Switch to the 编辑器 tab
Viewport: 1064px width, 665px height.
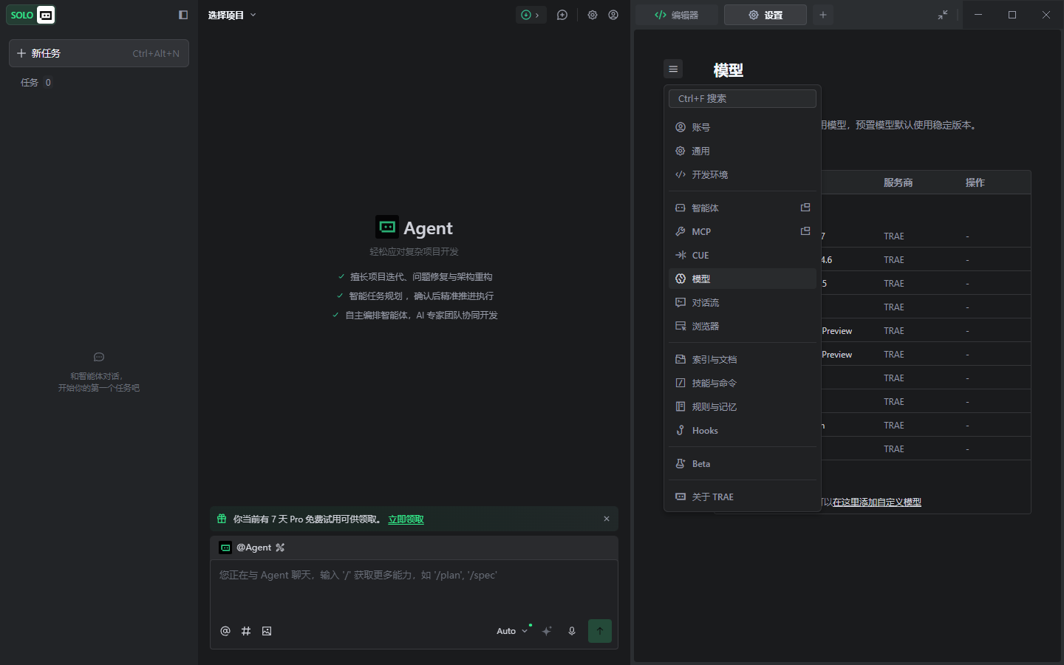coord(677,15)
